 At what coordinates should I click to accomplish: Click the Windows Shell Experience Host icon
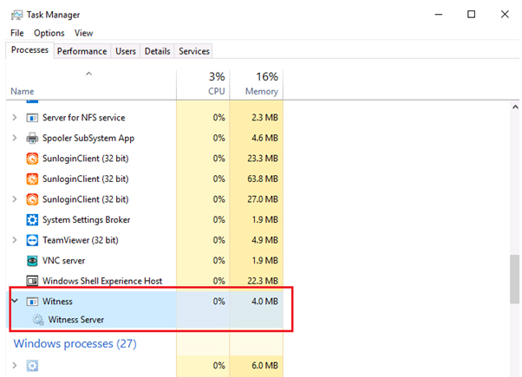pos(32,281)
